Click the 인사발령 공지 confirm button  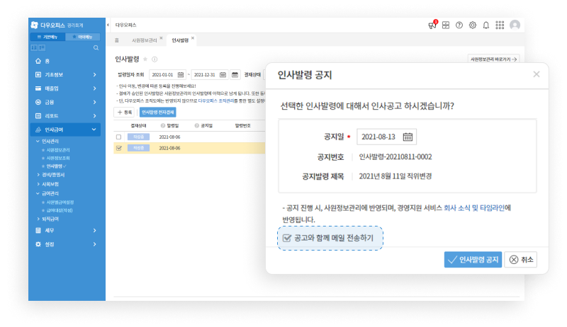pyautogui.click(x=473, y=260)
